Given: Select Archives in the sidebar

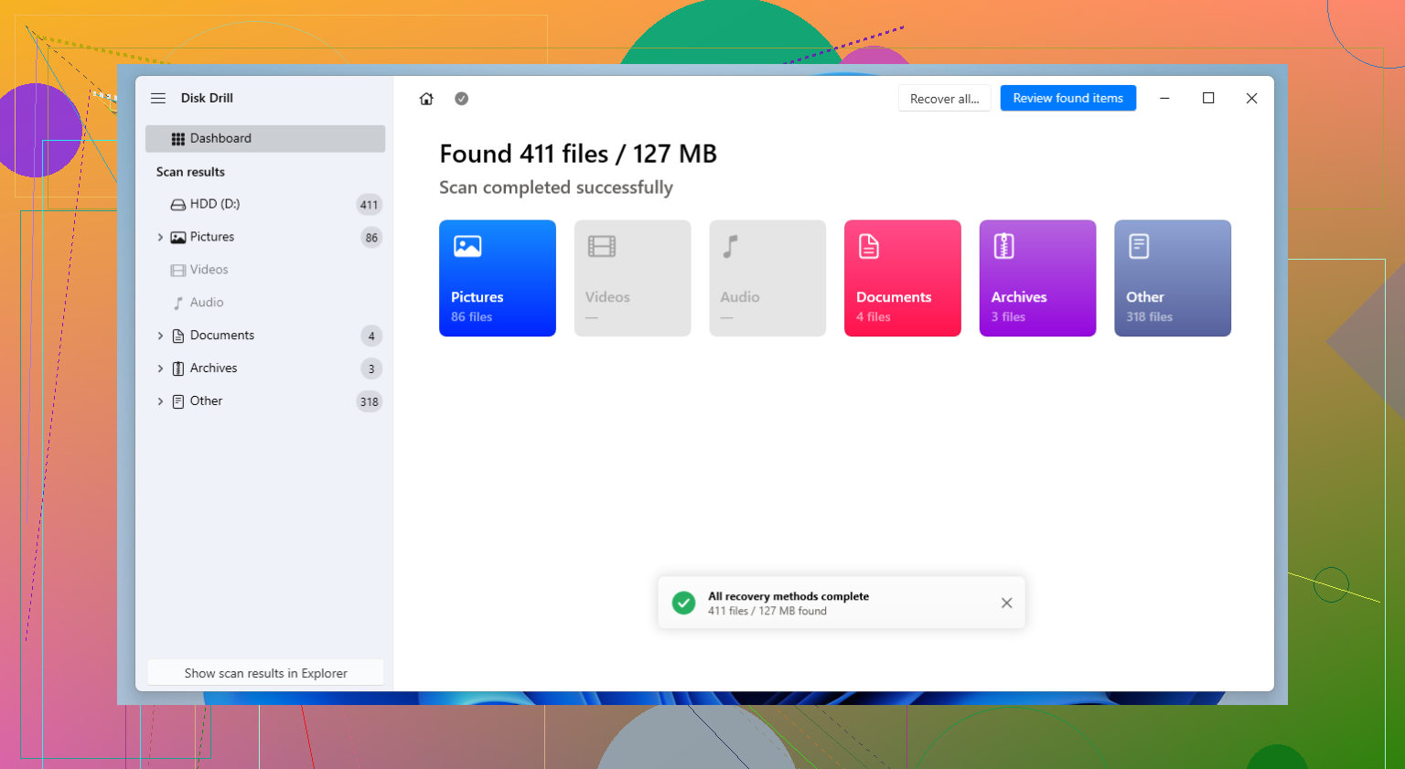Looking at the screenshot, I should pyautogui.click(x=265, y=368).
